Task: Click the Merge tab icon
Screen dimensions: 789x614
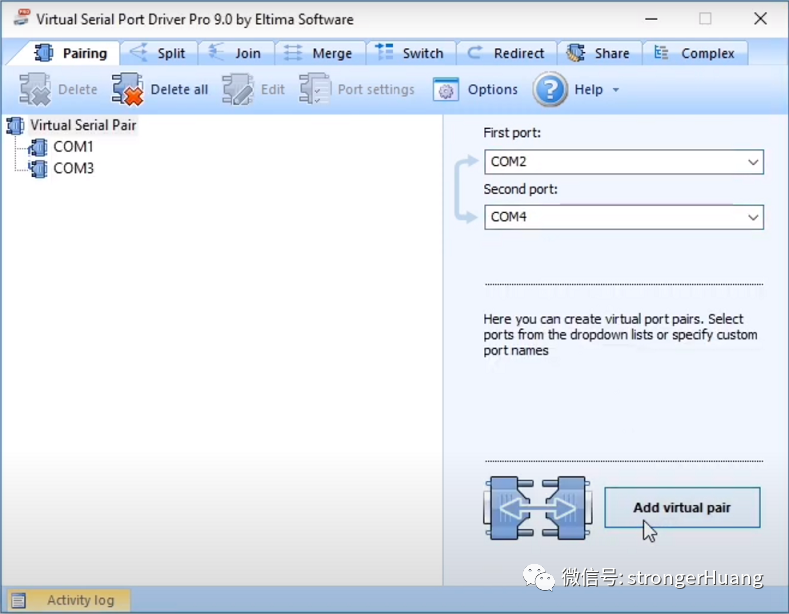Action: (x=293, y=52)
